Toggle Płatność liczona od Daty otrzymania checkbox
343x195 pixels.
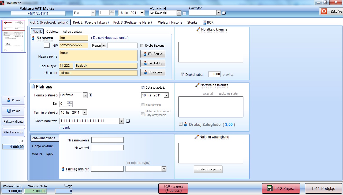point(143,114)
